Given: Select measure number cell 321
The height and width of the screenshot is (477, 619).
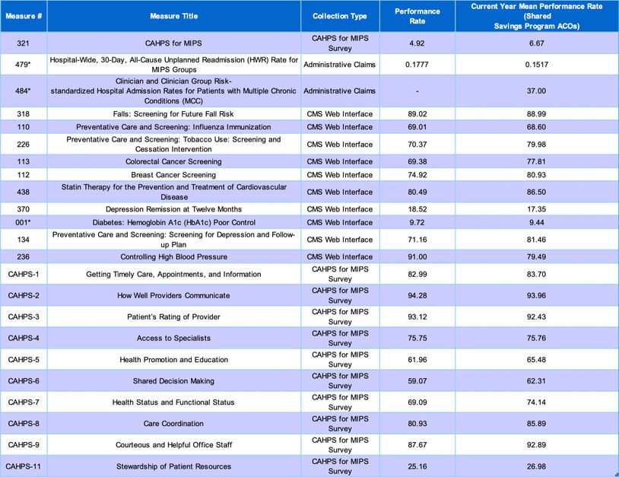Looking at the screenshot, I should [23, 43].
